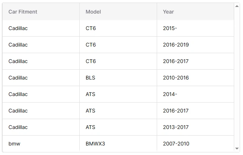Click the 2016-2019 year cell
The height and width of the screenshot is (155, 243).
[176, 45]
